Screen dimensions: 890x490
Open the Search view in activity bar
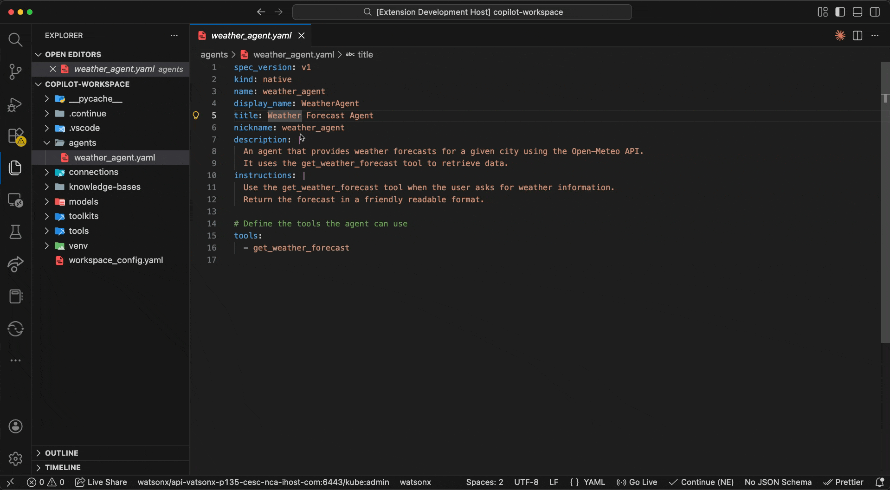(x=15, y=40)
